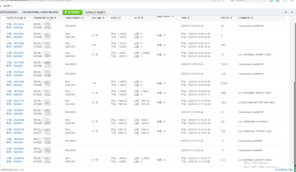Sort by CMD/SYMBOL column header

pyautogui.click(x=74, y=18)
